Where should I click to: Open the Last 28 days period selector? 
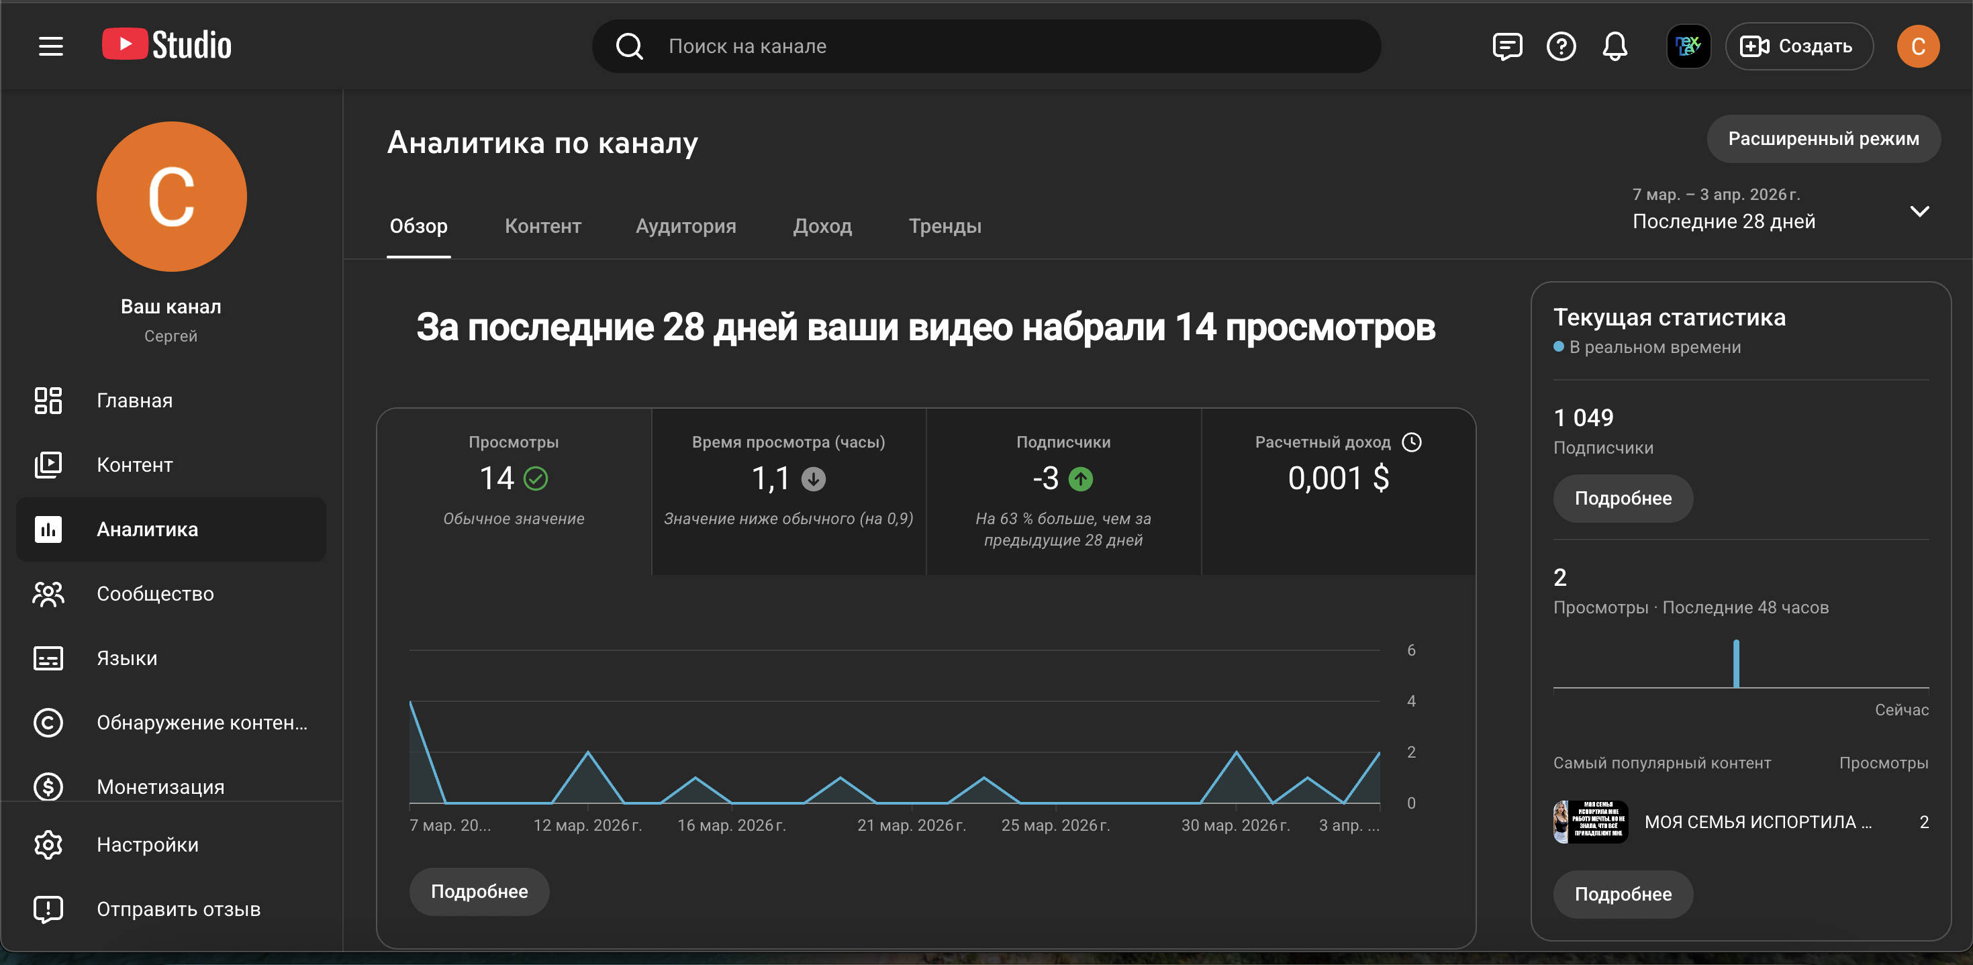coord(1723,221)
